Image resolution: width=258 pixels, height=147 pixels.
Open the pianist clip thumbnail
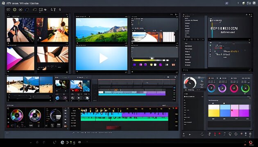click(x=20, y=30)
